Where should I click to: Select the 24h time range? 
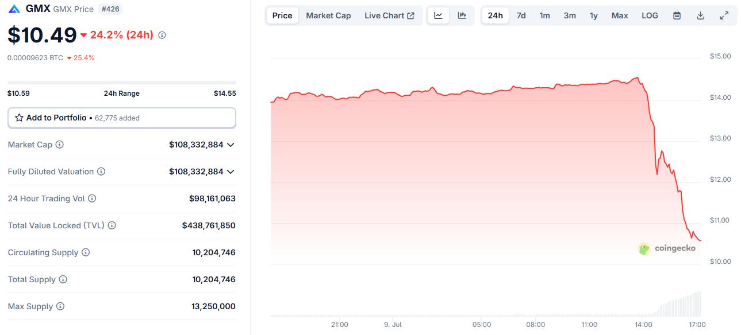[495, 15]
